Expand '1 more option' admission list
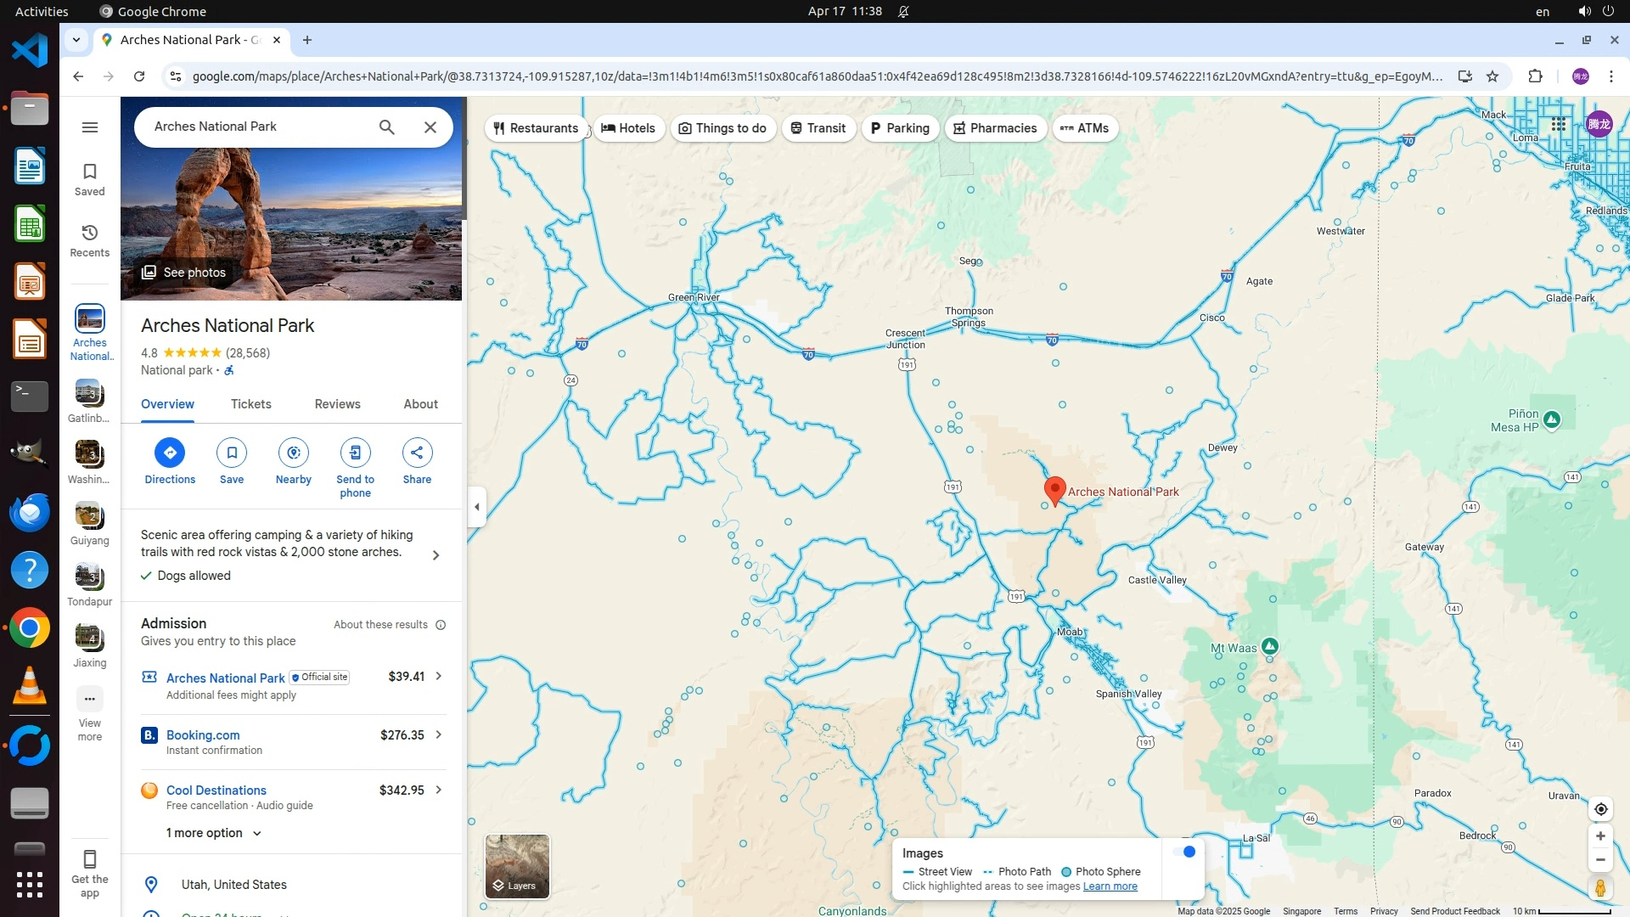The height and width of the screenshot is (917, 1630). coord(214,833)
